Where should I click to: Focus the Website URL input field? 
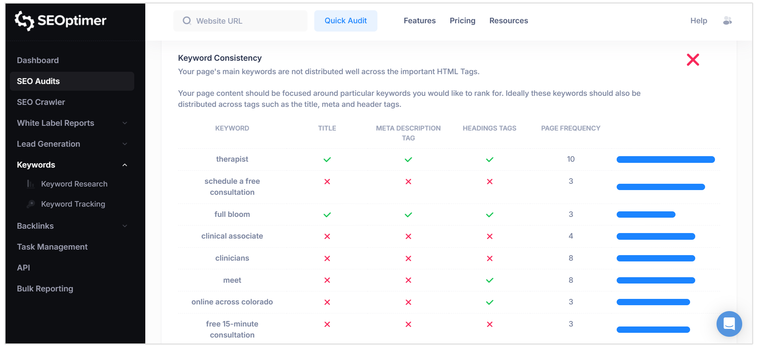[x=240, y=21]
